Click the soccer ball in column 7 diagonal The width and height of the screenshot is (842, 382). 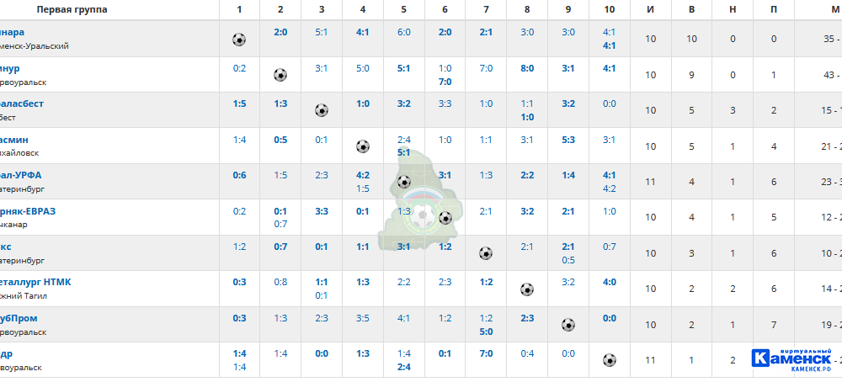tap(486, 253)
